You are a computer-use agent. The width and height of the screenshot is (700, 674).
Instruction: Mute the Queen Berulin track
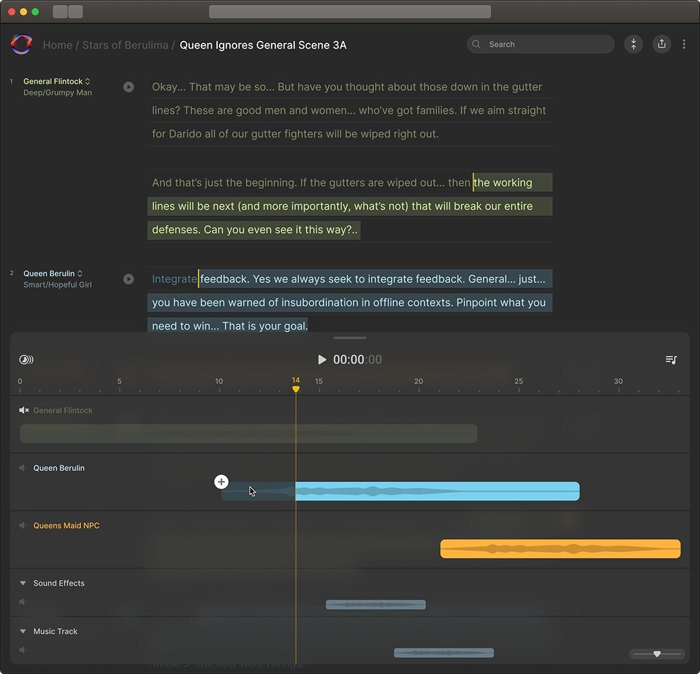tap(23, 468)
